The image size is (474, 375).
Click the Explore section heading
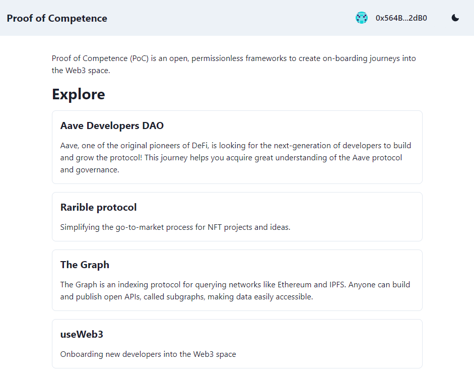click(78, 94)
